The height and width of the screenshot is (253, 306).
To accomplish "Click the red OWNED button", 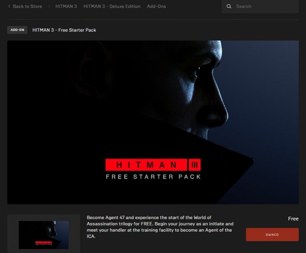I will pyautogui.click(x=272, y=235).
